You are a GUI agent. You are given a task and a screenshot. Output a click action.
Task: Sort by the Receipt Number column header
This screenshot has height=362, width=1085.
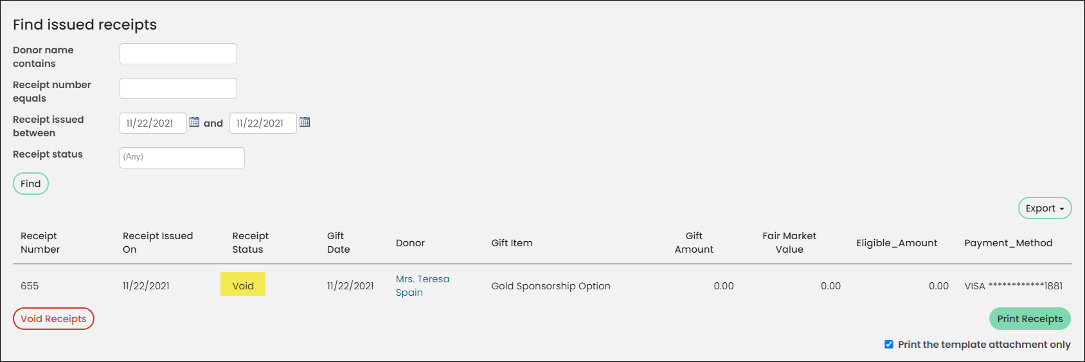point(40,242)
